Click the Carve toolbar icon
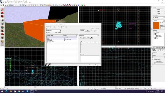 [20, 5]
